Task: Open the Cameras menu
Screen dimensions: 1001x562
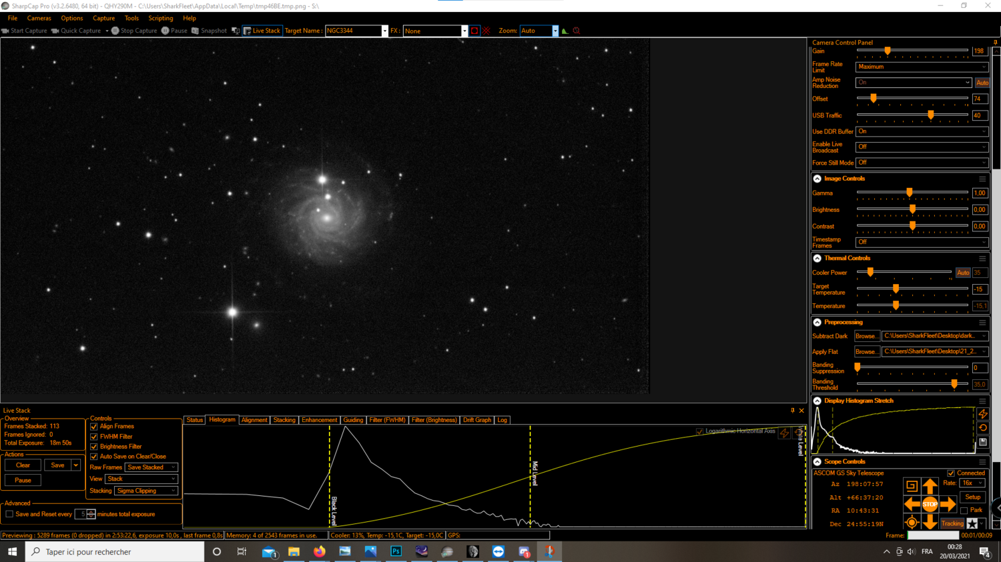Action: tap(39, 18)
